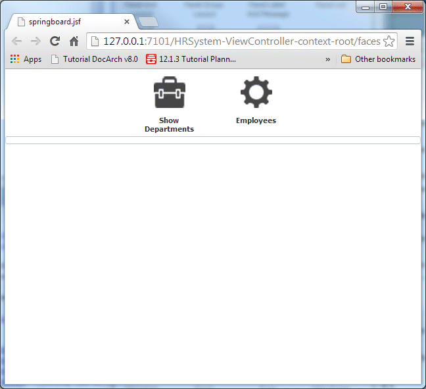Minimize the browser window
The height and width of the screenshot is (389, 426).
pos(366,7)
